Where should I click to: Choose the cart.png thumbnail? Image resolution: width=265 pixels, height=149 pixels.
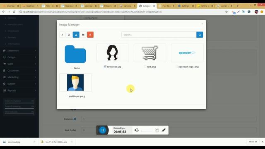pyautogui.click(x=150, y=53)
